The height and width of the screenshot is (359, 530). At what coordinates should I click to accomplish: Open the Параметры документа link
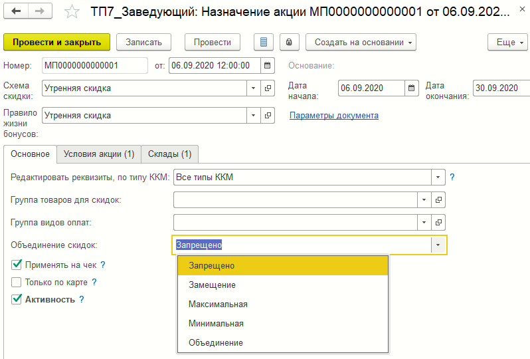(333, 115)
